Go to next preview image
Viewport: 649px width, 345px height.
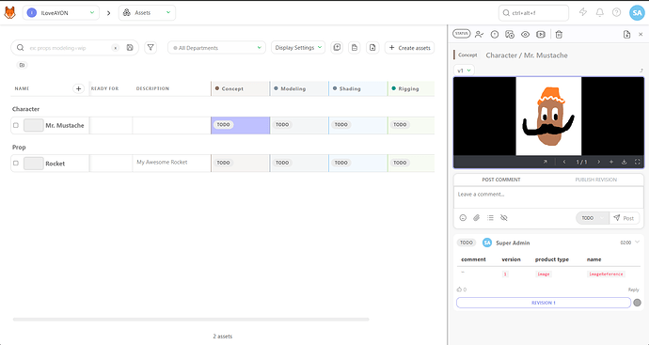coord(598,162)
